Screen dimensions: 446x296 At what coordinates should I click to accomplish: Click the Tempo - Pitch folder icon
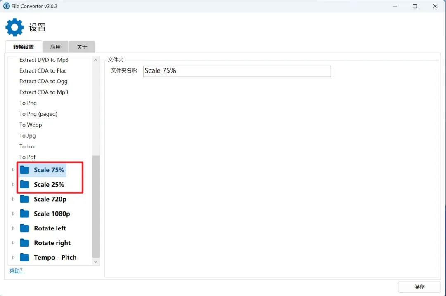(24, 257)
